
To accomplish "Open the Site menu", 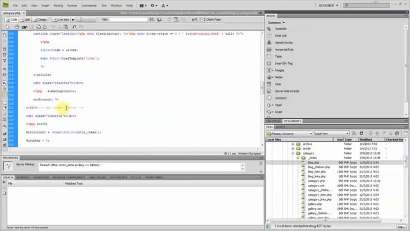I will (x=104, y=6).
